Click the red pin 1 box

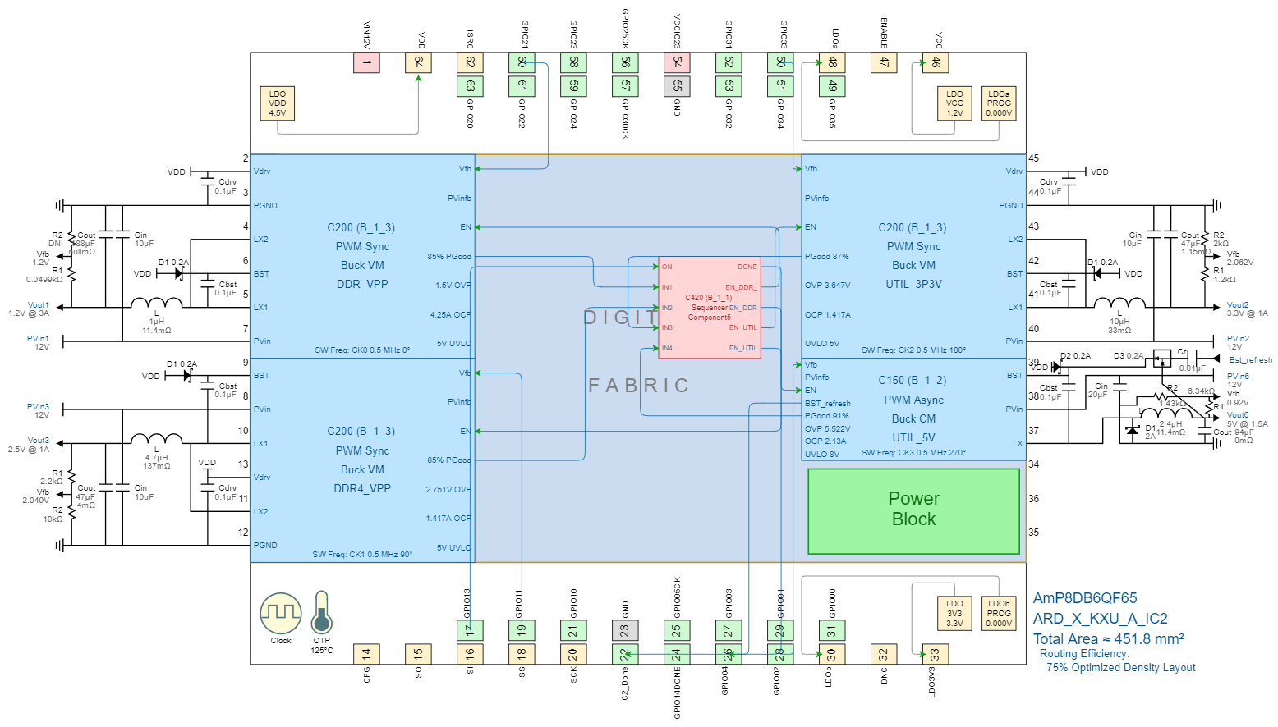point(366,62)
